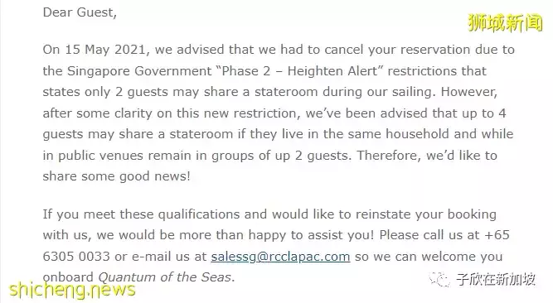The height and width of the screenshot is (303, 553).
Task: Click the words "Singapore Government"
Action: [139, 71]
